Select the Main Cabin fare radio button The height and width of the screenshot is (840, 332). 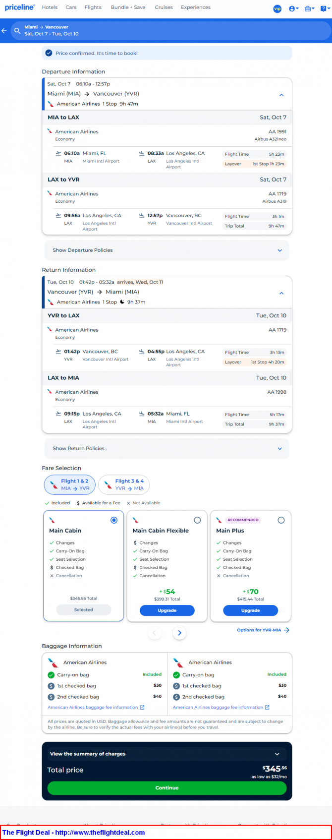pyautogui.click(x=114, y=520)
